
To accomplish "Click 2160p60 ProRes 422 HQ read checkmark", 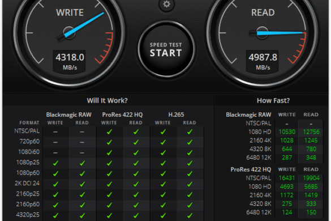I will [136, 205].
